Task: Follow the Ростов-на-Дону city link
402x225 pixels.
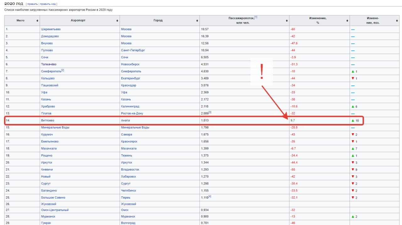Action: point(132,113)
